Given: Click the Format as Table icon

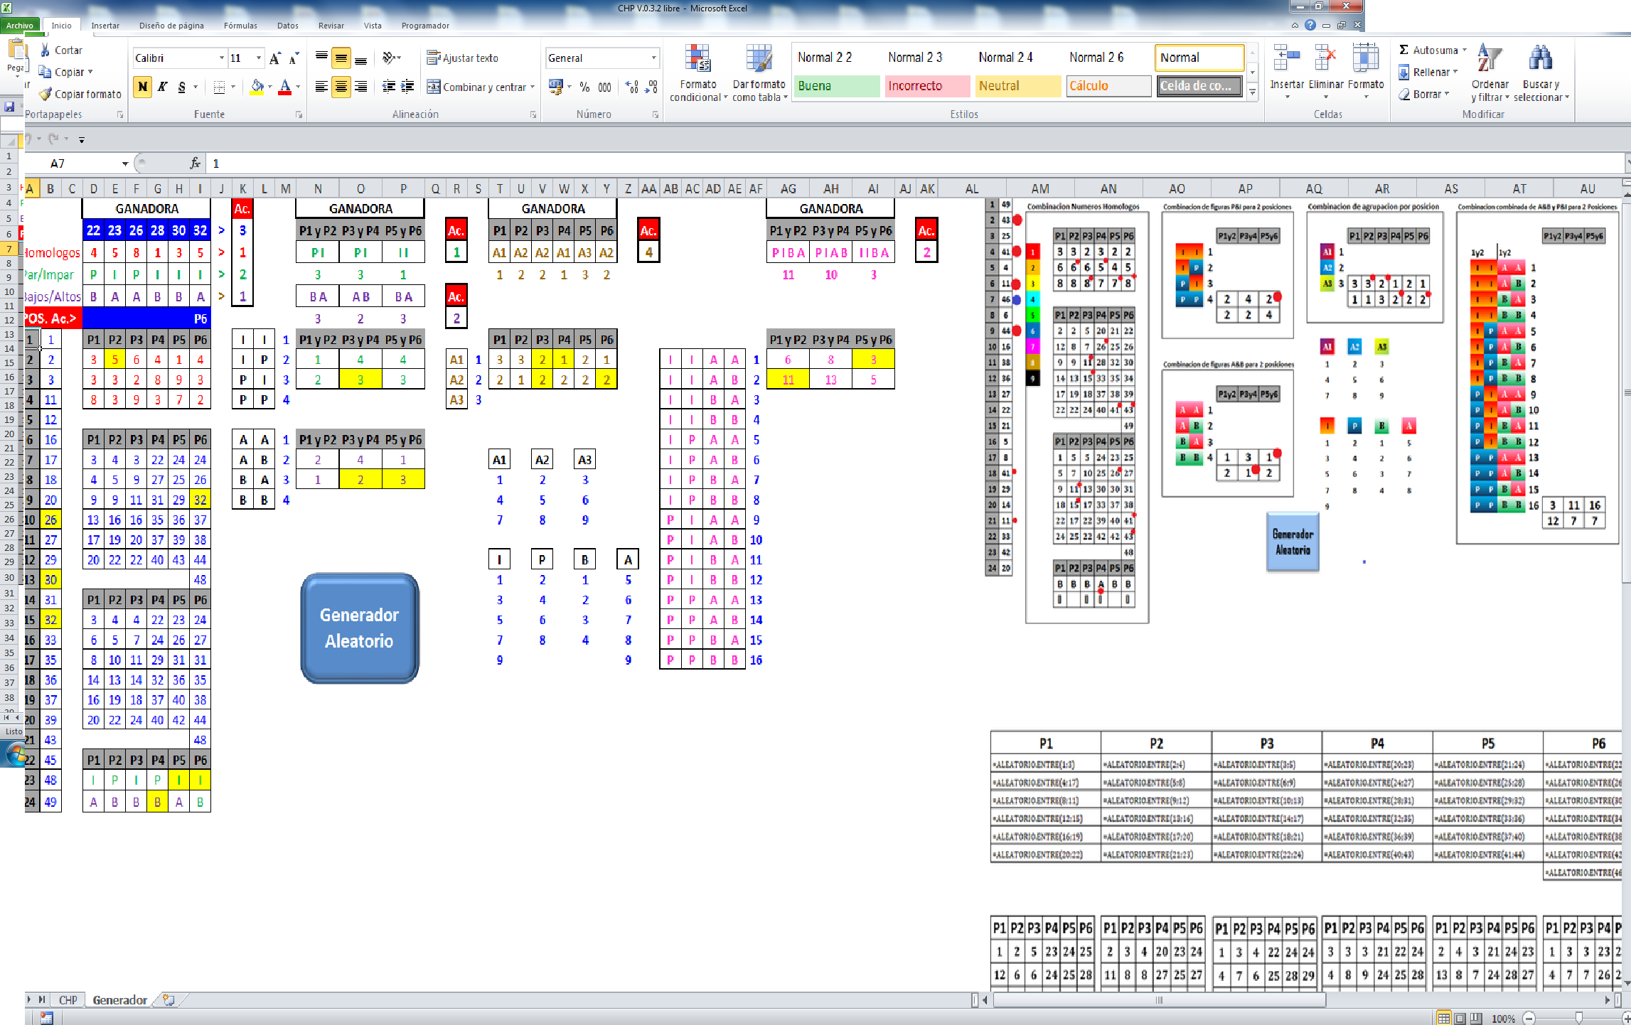Looking at the screenshot, I should tap(759, 60).
